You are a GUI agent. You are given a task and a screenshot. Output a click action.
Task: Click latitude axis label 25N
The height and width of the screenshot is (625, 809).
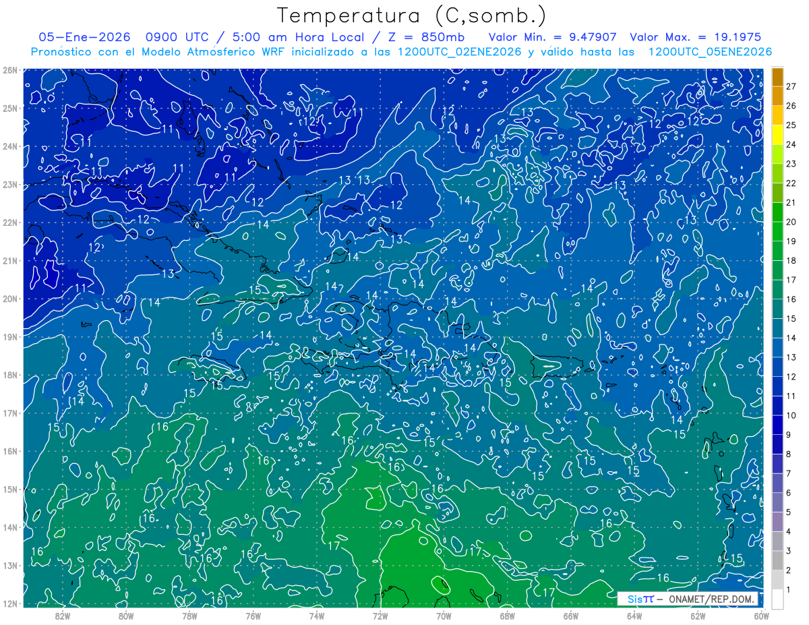coord(9,108)
